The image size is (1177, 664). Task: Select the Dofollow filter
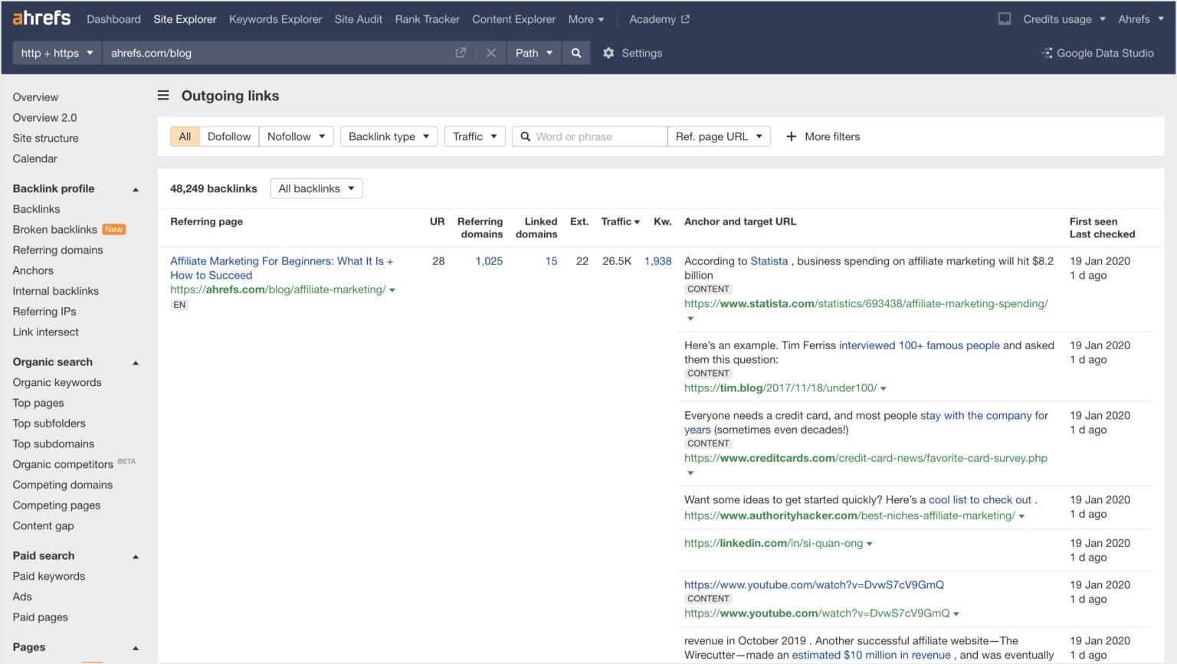(x=229, y=136)
